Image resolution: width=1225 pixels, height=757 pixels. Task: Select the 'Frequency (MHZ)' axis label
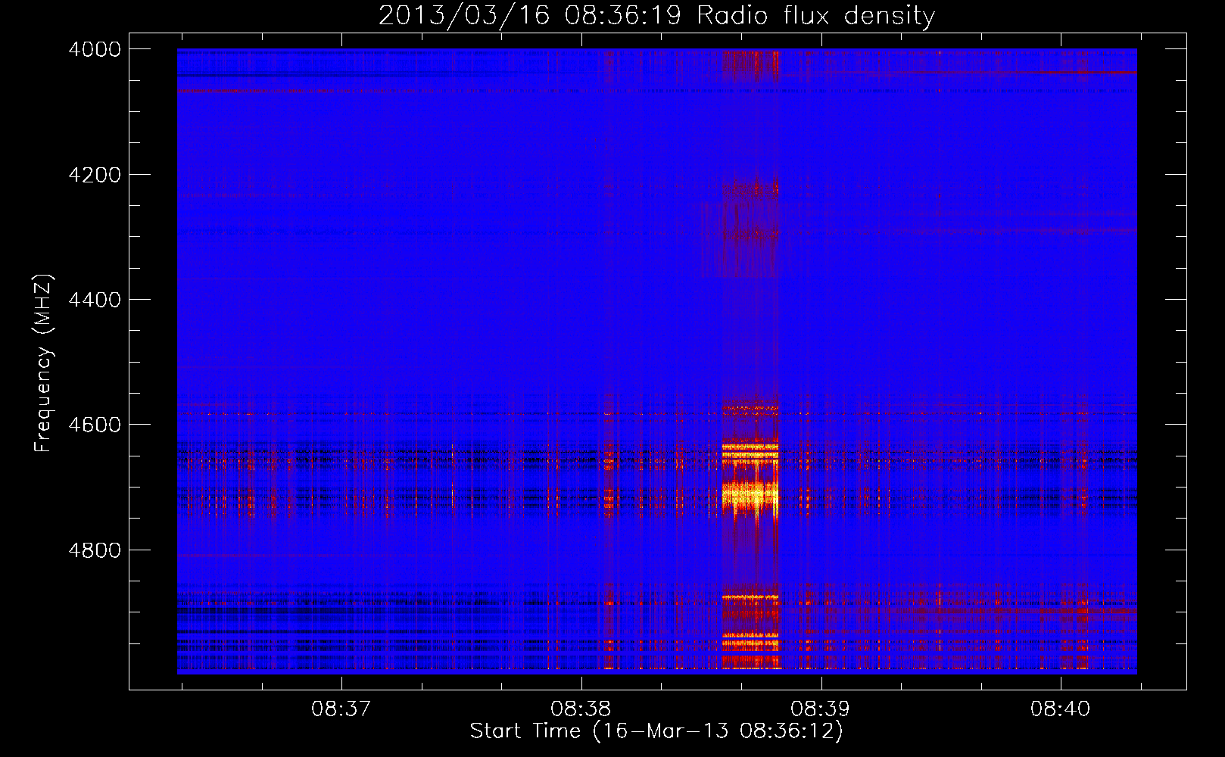click(x=43, y=363)
